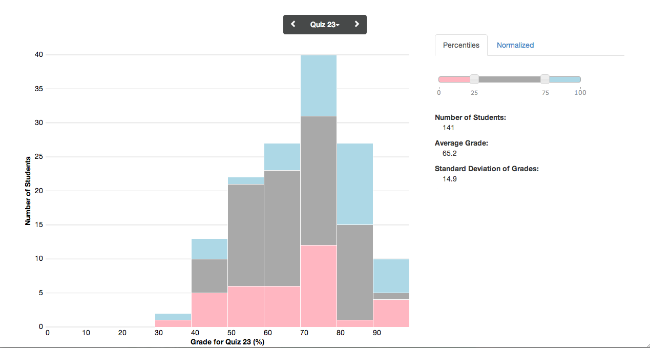Select the Percentiles tab

[x=461, y=45]
